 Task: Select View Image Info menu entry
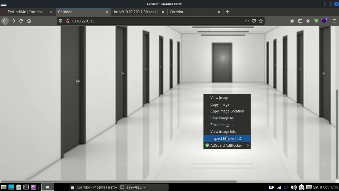[x=227, y=132]
